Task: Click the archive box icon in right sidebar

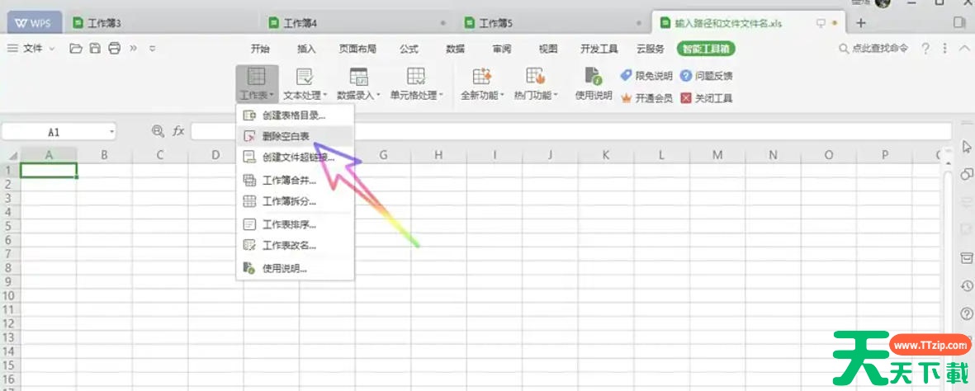Action: (966, 257)
